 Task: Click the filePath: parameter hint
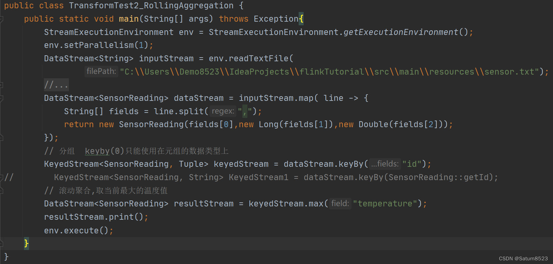tap(101, 71)
